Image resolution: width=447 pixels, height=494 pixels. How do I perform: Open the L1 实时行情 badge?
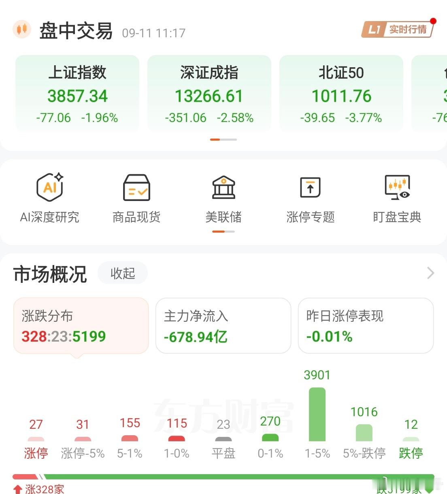(398, 29)
